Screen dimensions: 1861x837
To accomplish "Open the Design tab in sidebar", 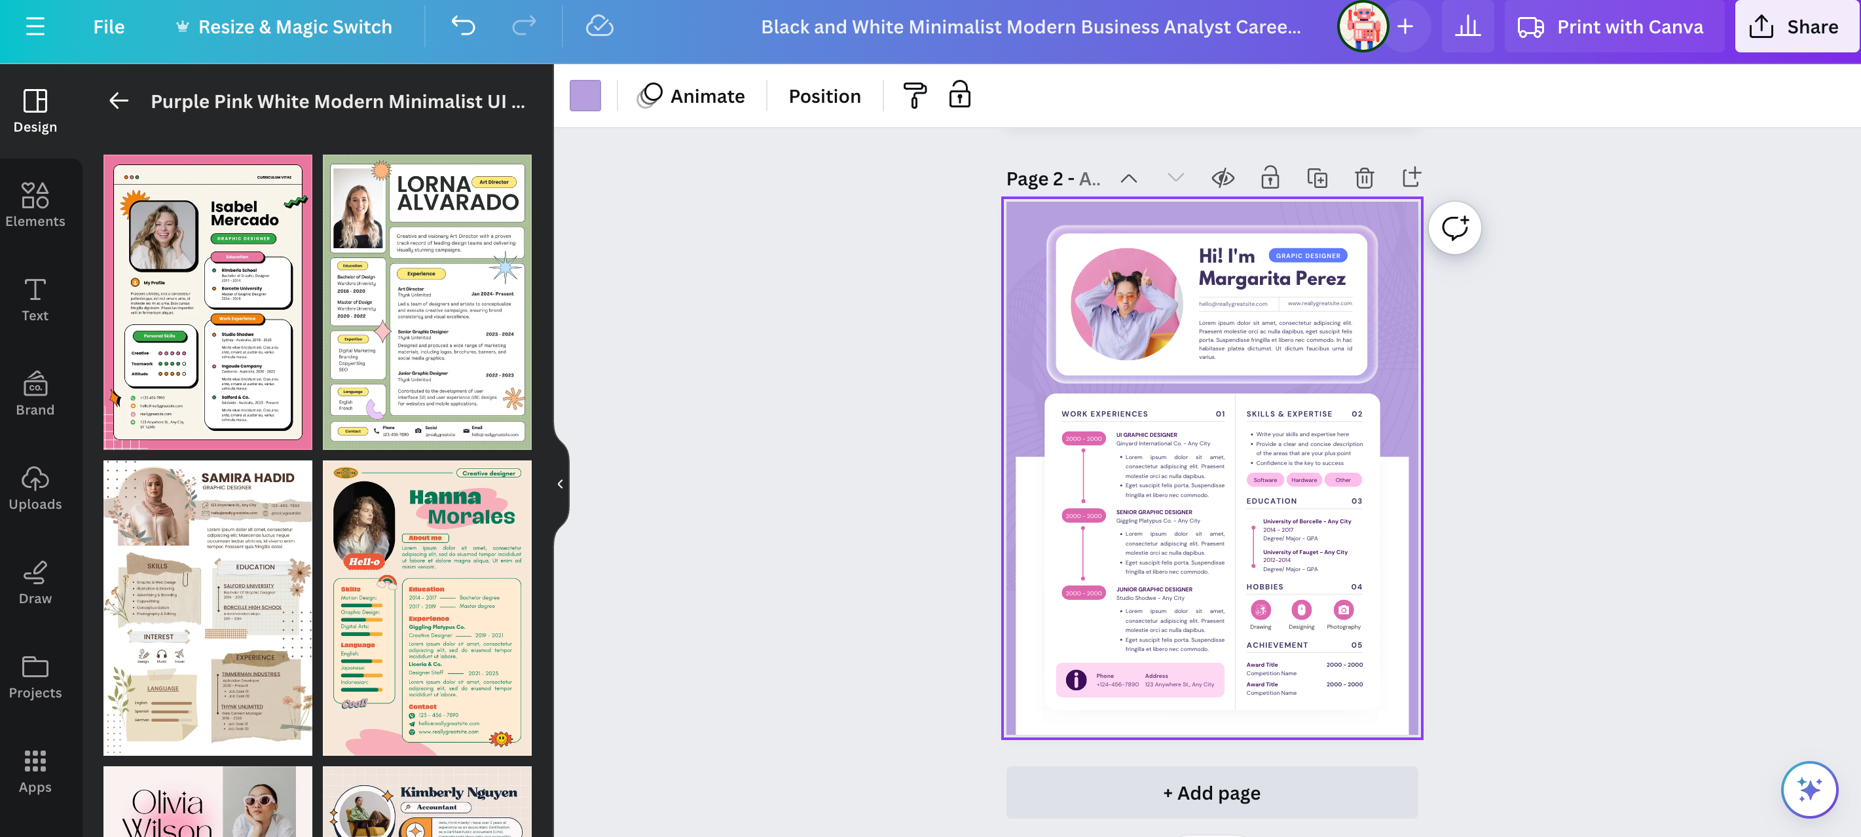I will pos(35,111).
